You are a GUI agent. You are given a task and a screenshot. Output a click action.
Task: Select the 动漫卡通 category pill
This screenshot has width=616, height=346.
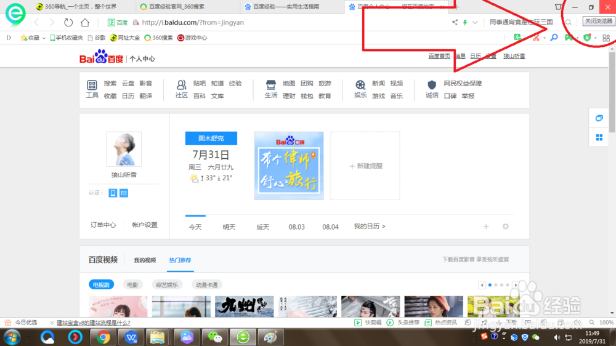pyautogui.click(x=206, y=284)
